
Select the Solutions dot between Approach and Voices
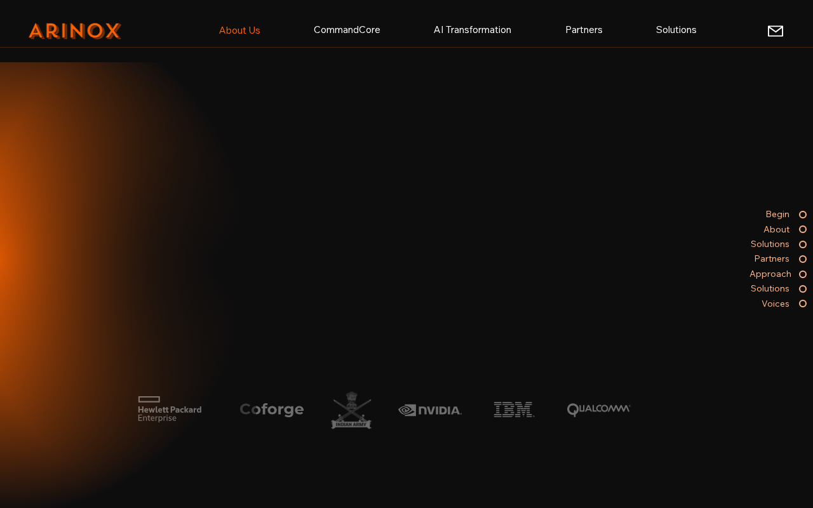click(x=803, y=289)
